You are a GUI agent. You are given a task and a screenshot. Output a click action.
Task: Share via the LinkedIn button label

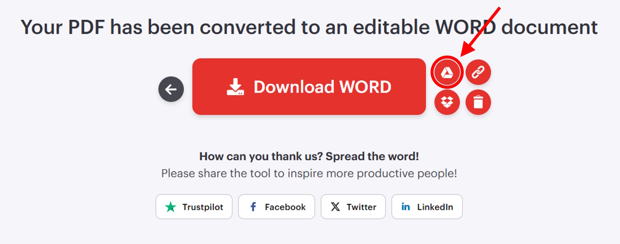[435, 207]
